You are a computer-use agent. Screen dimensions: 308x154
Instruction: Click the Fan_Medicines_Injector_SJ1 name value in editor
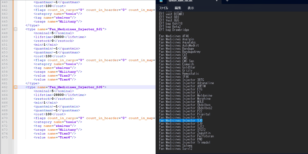click(x=76, y=29)
